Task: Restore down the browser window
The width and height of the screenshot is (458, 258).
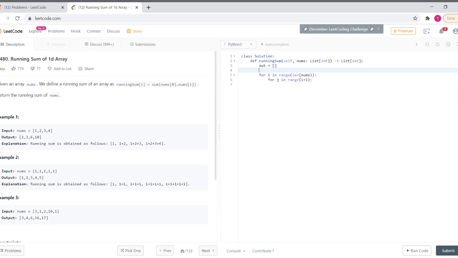Action: click(445, 7)
